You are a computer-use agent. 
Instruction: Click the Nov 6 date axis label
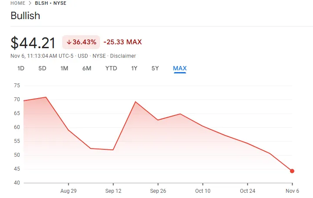(292, 191)
